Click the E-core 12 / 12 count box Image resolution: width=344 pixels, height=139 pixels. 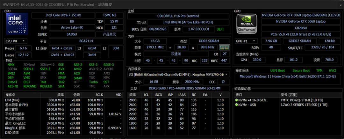pos(23,55)
